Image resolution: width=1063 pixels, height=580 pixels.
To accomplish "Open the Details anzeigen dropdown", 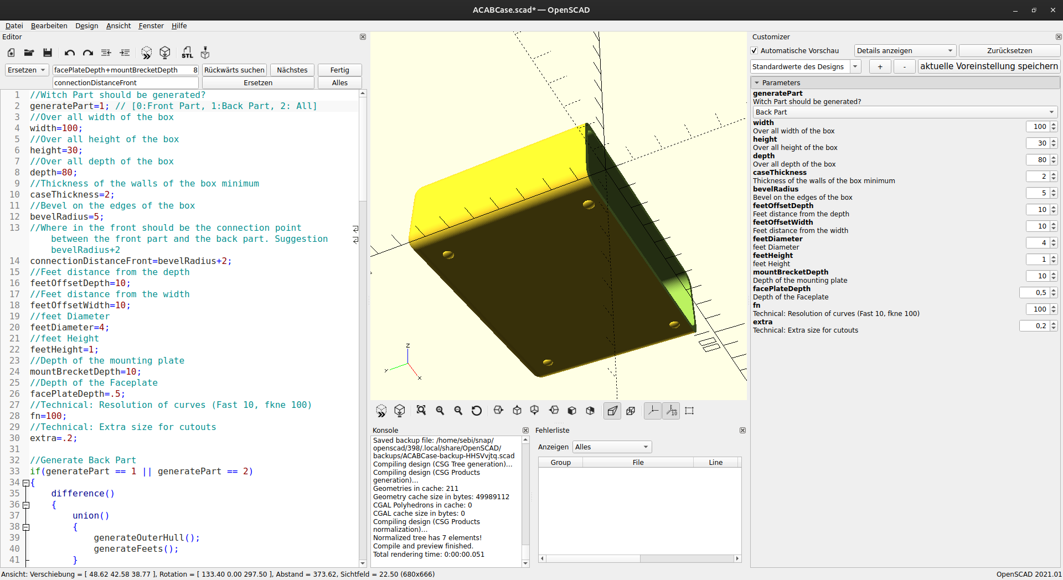I will (x=905, y=51).
